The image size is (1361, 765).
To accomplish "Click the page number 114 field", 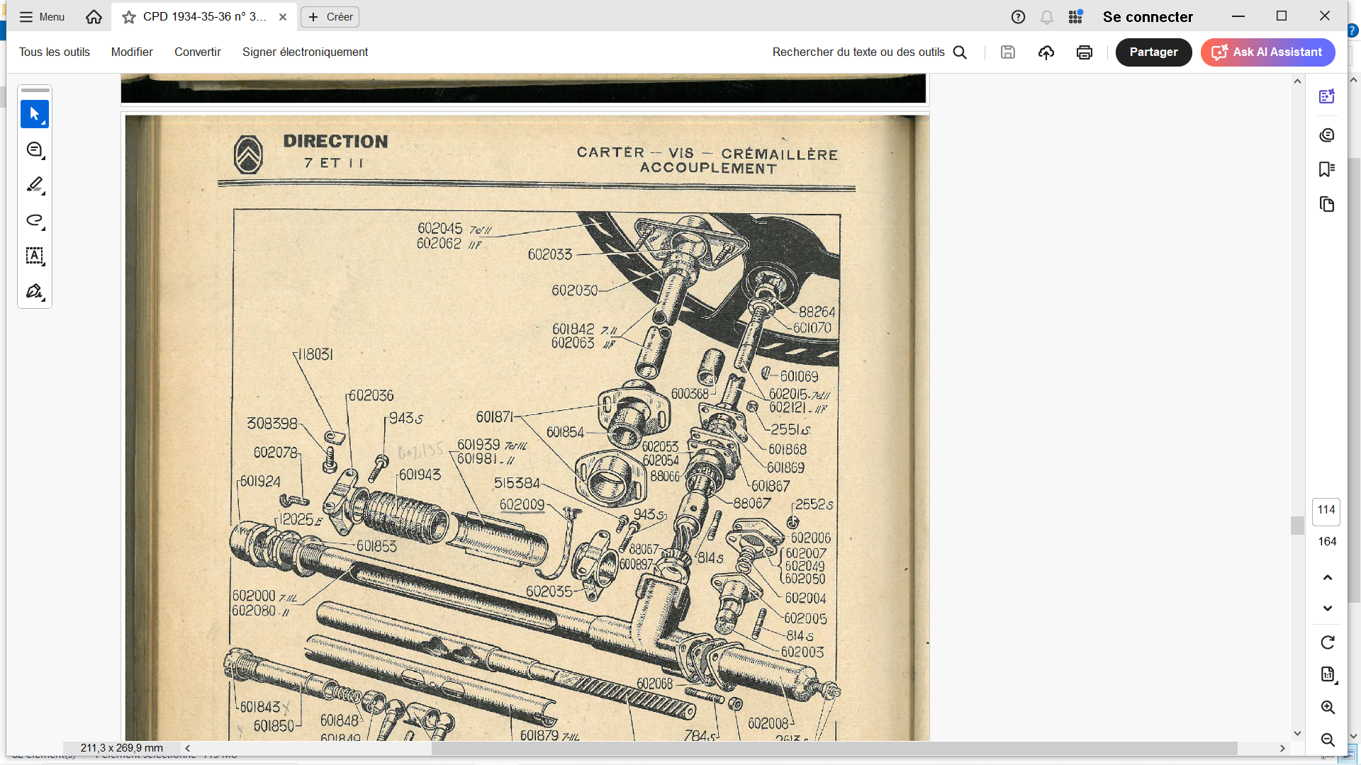I will click(x=1326, y=511).
